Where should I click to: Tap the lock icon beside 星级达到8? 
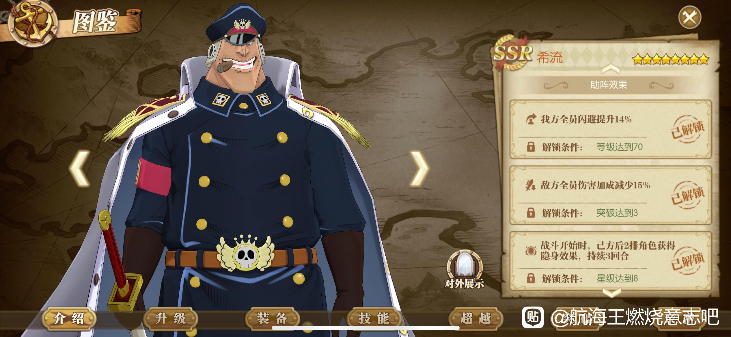pyautogui.click(x=531, y=279)
